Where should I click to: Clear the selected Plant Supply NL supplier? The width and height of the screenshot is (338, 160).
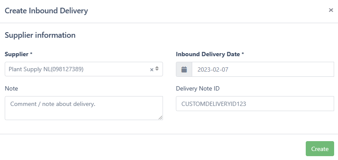click(x=151, y=69)
